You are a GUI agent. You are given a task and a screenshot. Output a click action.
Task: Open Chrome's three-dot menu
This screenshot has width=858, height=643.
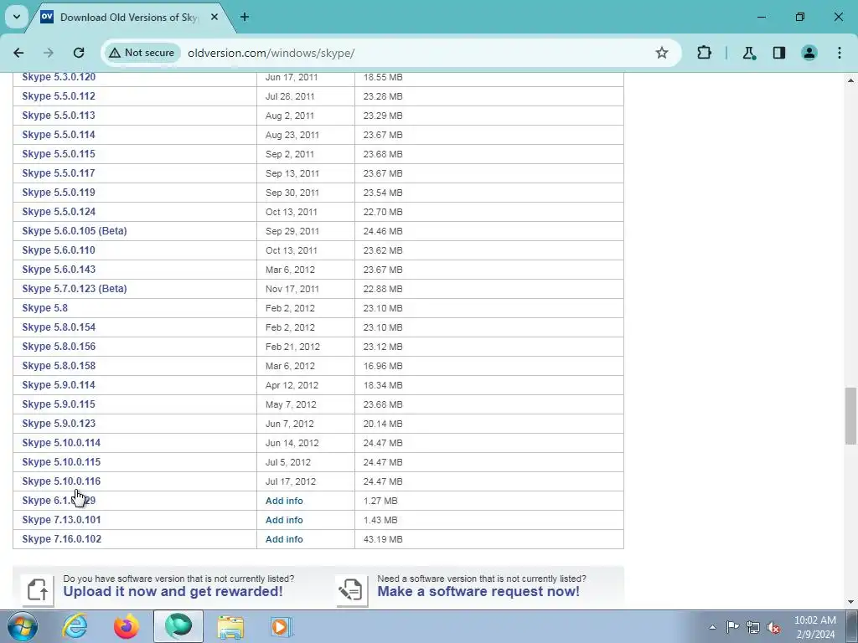tap(839, 53)
